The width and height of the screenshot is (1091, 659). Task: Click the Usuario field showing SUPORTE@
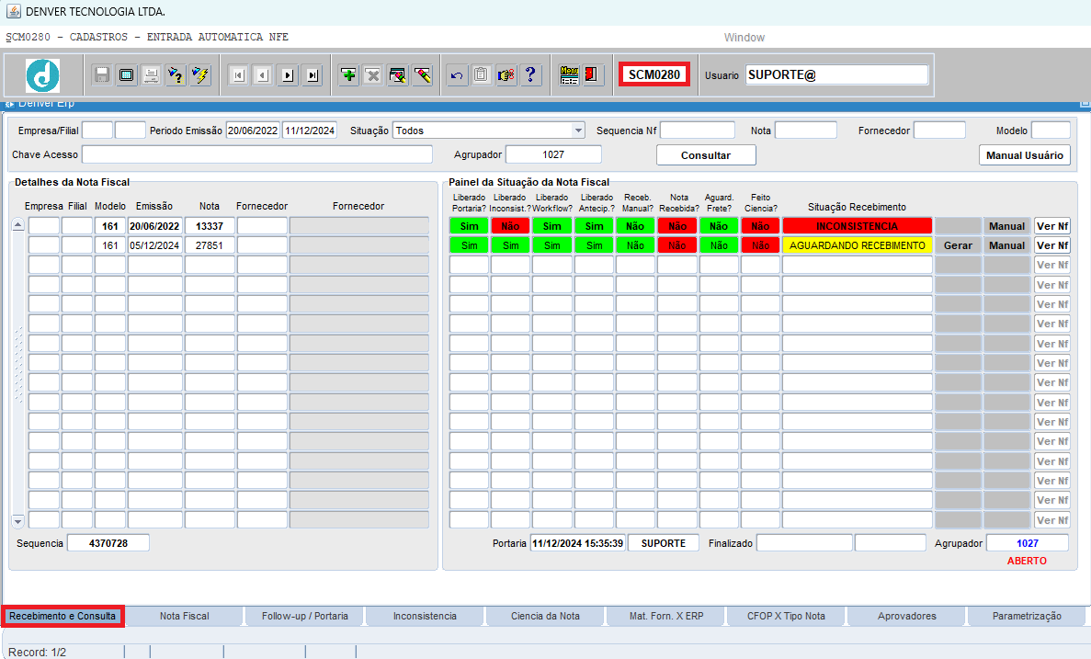[x=837, y=74]
